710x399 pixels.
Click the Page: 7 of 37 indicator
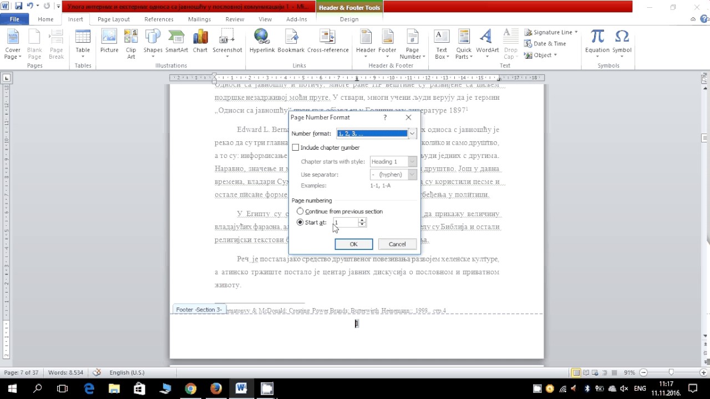pos(21,372)
